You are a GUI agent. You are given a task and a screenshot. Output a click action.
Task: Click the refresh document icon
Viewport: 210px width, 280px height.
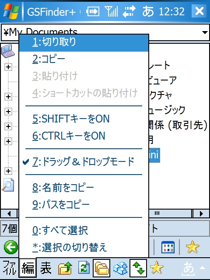point(84,267)
